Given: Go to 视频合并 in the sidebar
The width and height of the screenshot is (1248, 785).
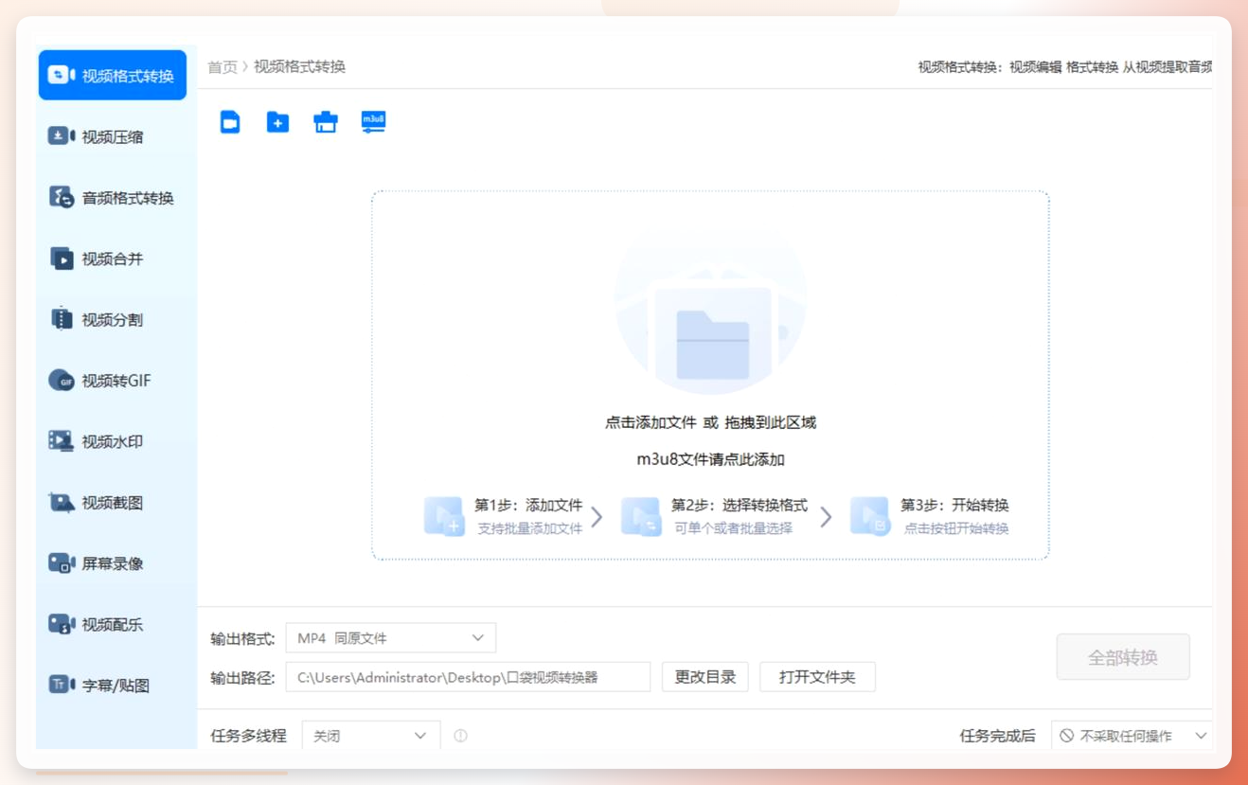Looking at the screenshot, I should tap(113, 259).
